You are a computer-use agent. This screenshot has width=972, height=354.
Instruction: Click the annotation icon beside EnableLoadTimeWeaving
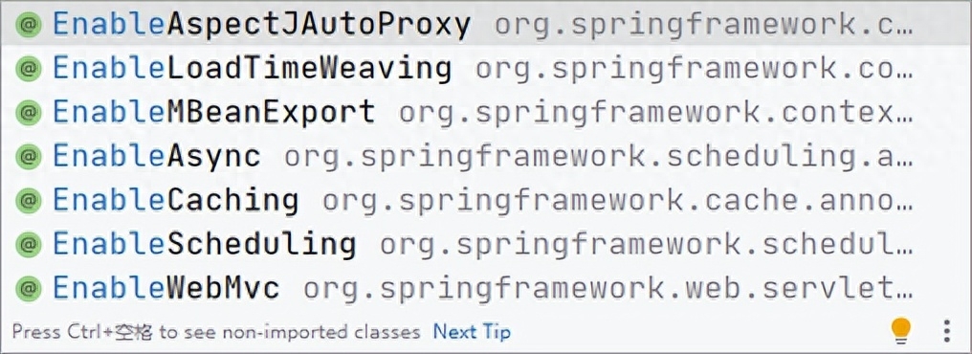pos(29,69)
